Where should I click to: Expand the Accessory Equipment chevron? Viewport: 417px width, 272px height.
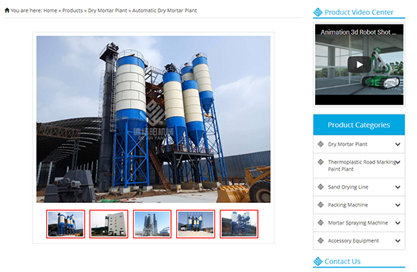click(398, 241)
